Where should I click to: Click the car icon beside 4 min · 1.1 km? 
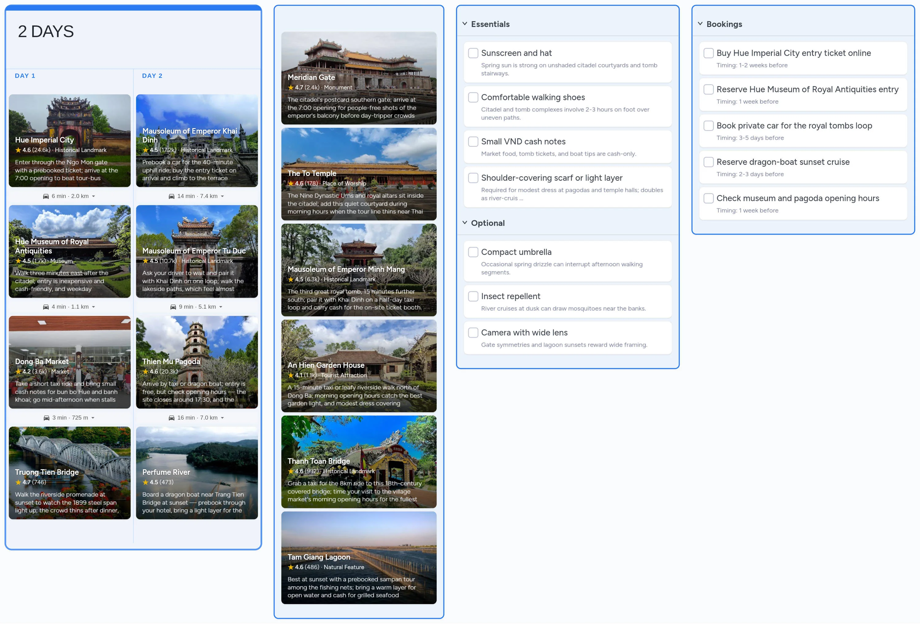(46, 307)
